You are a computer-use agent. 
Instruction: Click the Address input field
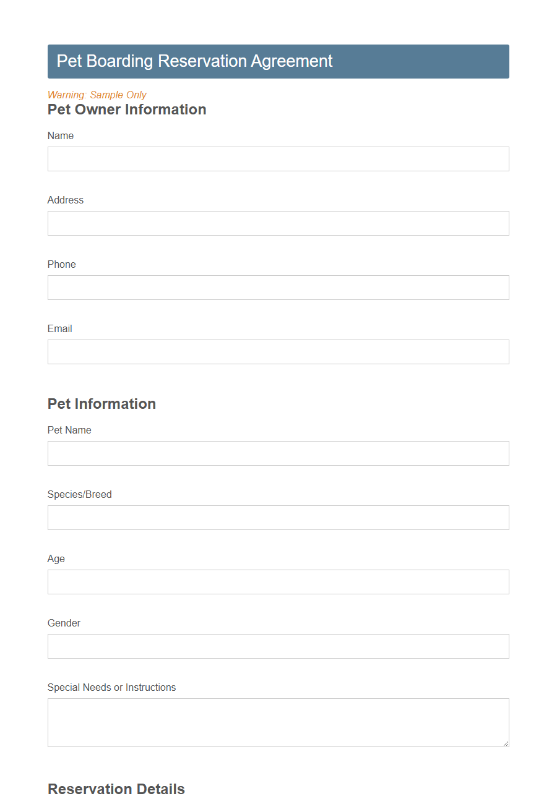click(x=278, y=223)
